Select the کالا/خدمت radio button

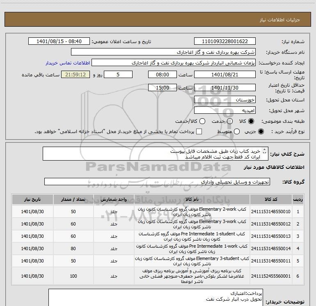202,121
